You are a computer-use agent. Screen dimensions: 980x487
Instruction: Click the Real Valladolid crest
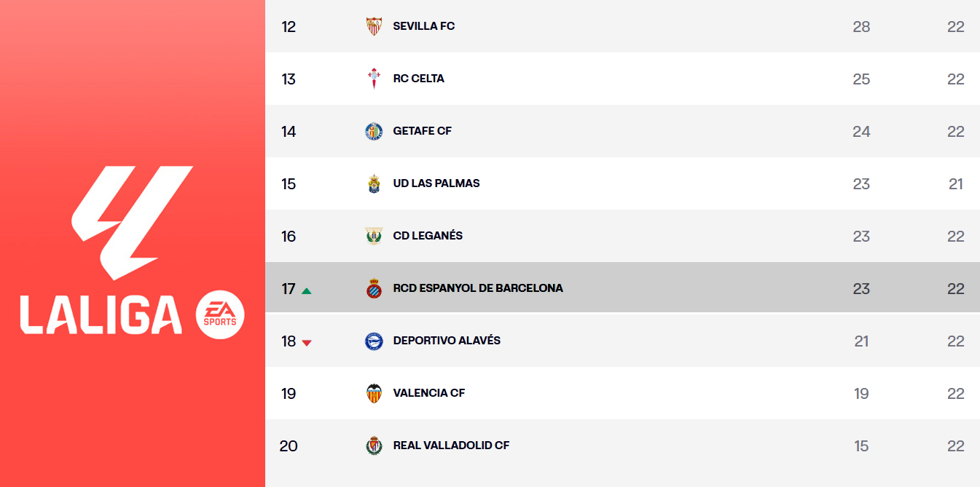374,446
